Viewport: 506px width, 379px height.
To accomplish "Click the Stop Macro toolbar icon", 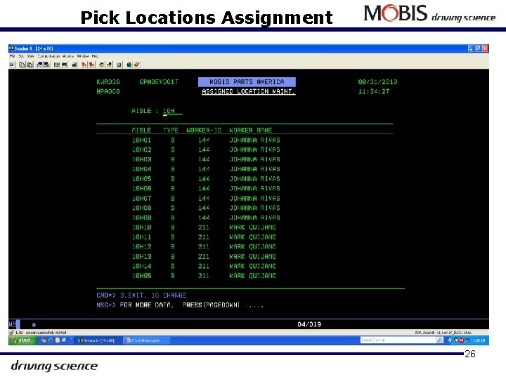I will tap(92, 65).
